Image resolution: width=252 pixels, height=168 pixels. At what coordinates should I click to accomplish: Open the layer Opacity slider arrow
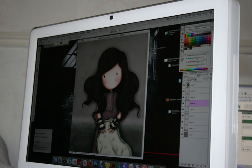(211, 75)
